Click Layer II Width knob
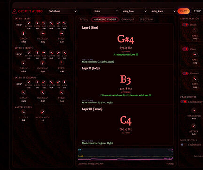 tap(37, 52)
